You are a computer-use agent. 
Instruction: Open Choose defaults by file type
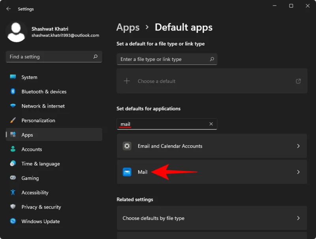212,218
